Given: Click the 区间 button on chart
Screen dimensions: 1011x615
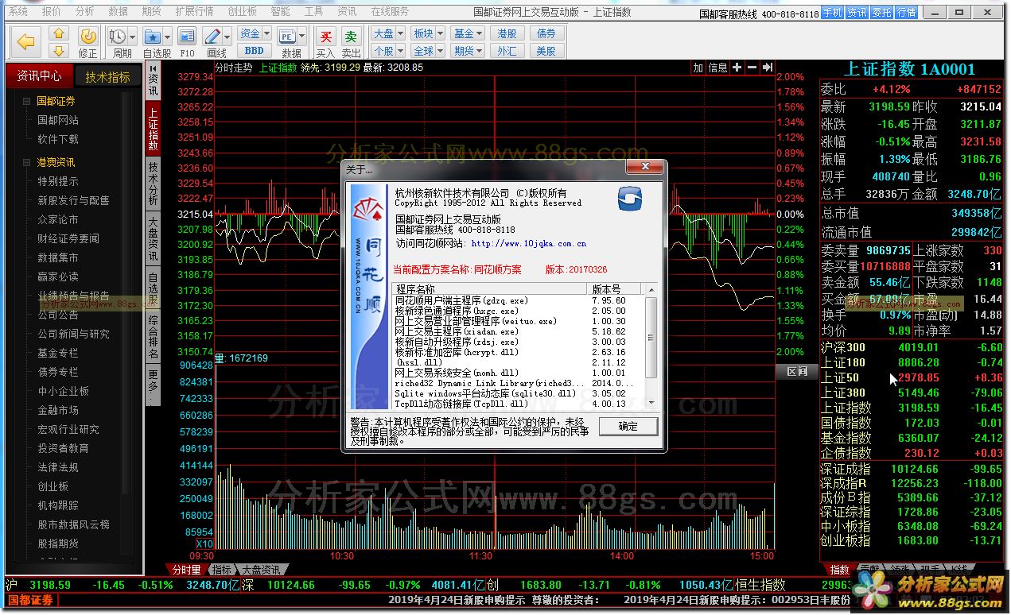Looking at the screenshot, I should point(796,372).
